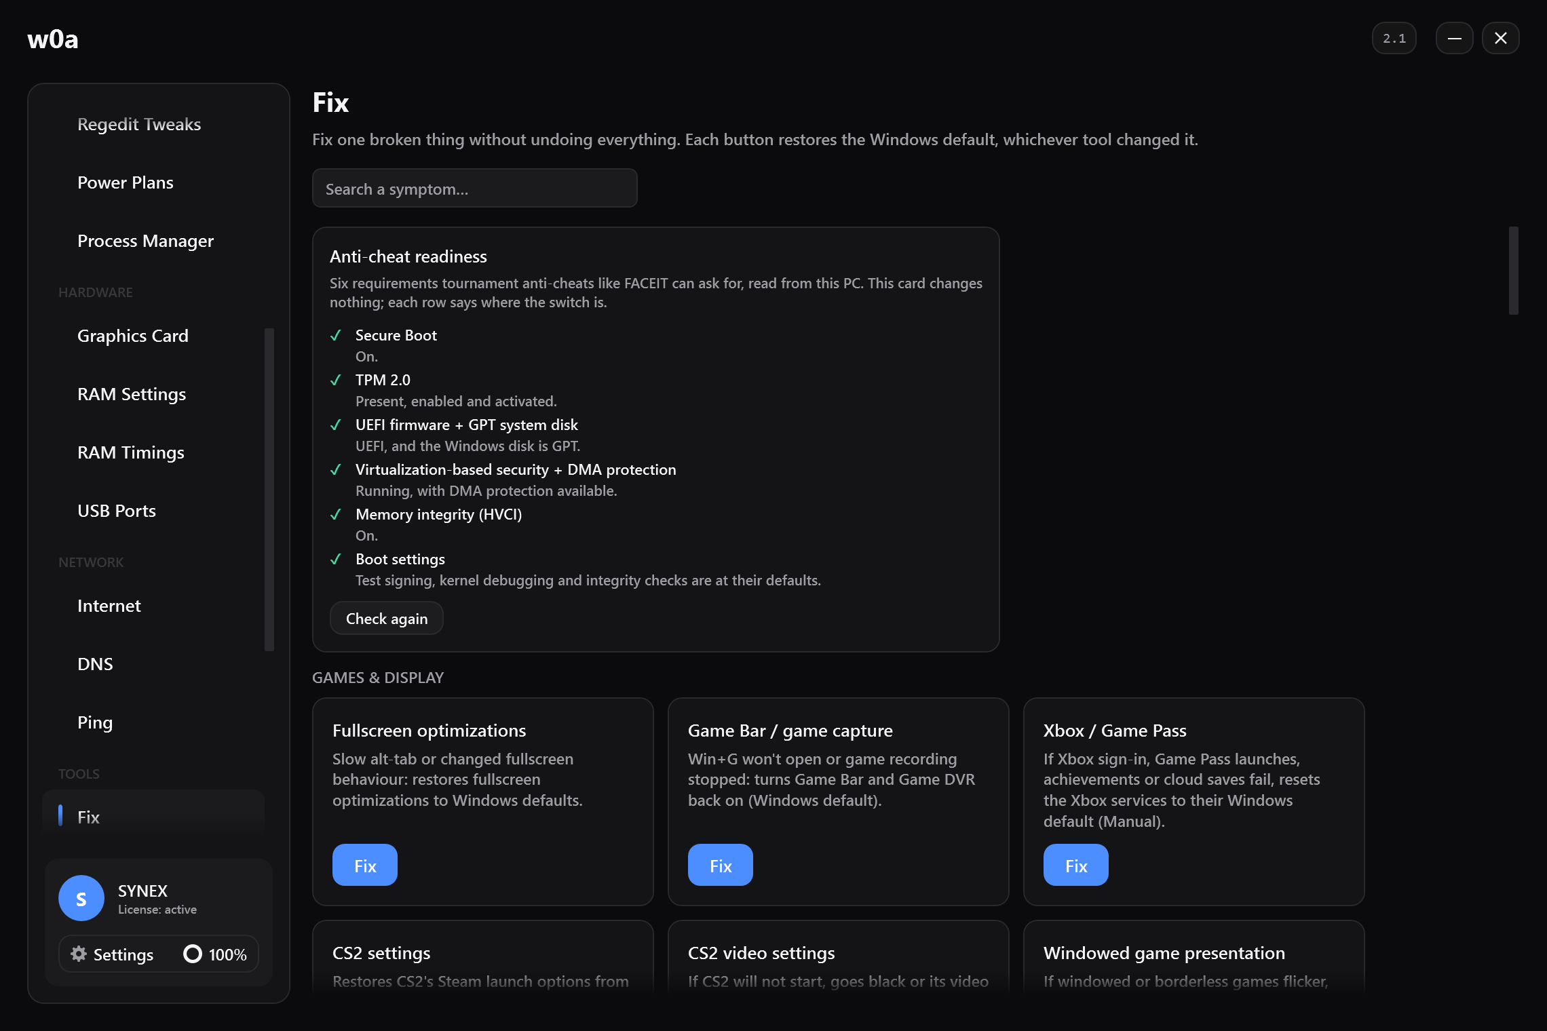Click Check again button
1547x1031 pixels.
coord(387,619)
